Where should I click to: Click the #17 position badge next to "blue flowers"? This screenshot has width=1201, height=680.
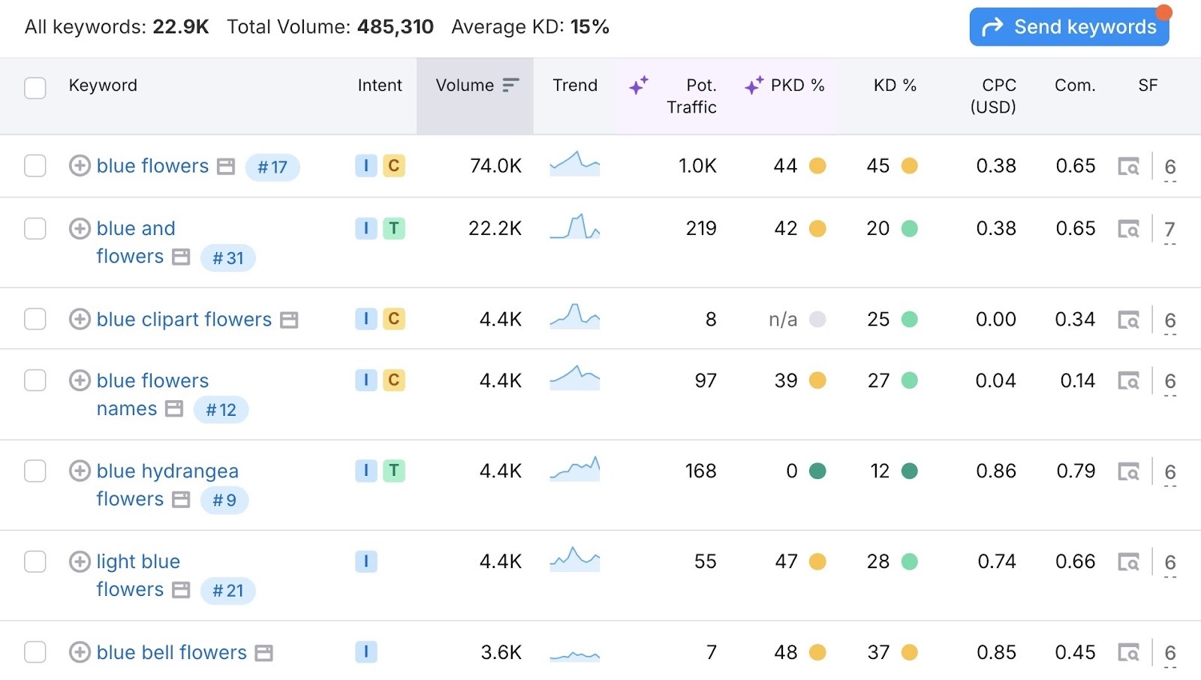click(272, 167)
